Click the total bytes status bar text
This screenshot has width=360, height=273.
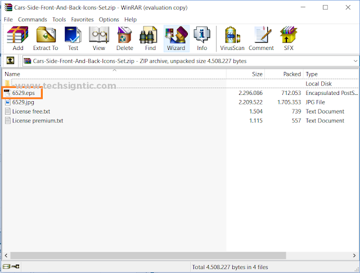point(230,267)
